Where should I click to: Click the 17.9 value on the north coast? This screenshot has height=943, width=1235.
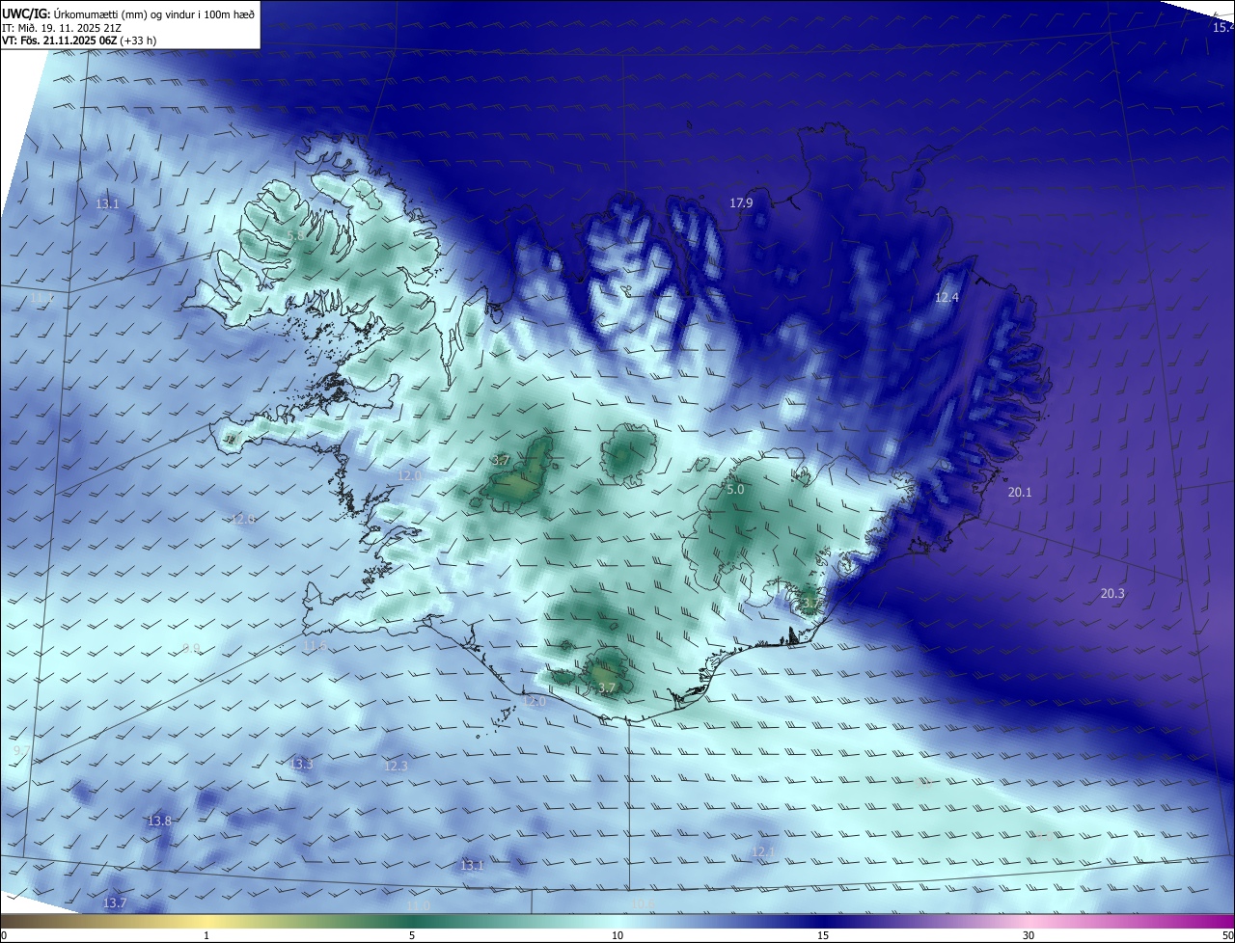(741, 202)
